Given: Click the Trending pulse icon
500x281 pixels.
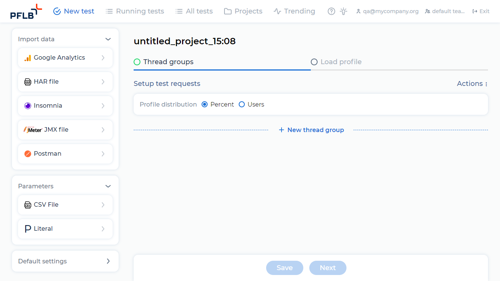Looking at the screenshot, I should pos(277,11).
